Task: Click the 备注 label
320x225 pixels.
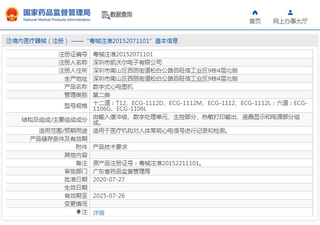Action: tap(81, 163)
